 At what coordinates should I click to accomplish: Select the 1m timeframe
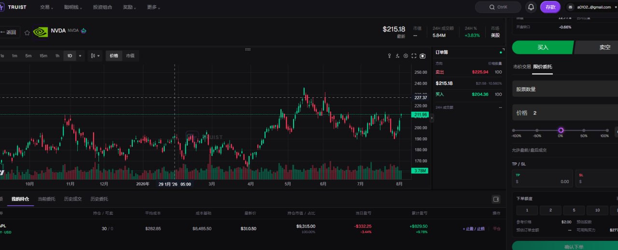click(x=14, y=56)
